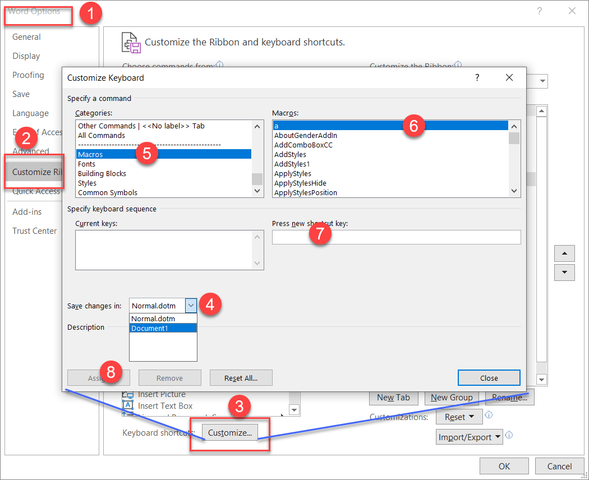Image resolution: width=589 pixels, height=480 pixels.
Task: Select the Insert Text Box command icon
Action: [x=128, y=405]
